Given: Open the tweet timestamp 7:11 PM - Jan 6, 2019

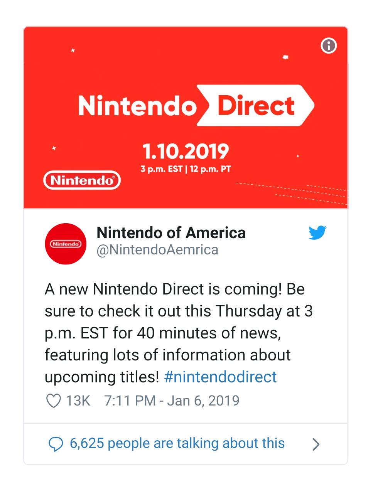Looking at the screenshot, I should 172,401.
